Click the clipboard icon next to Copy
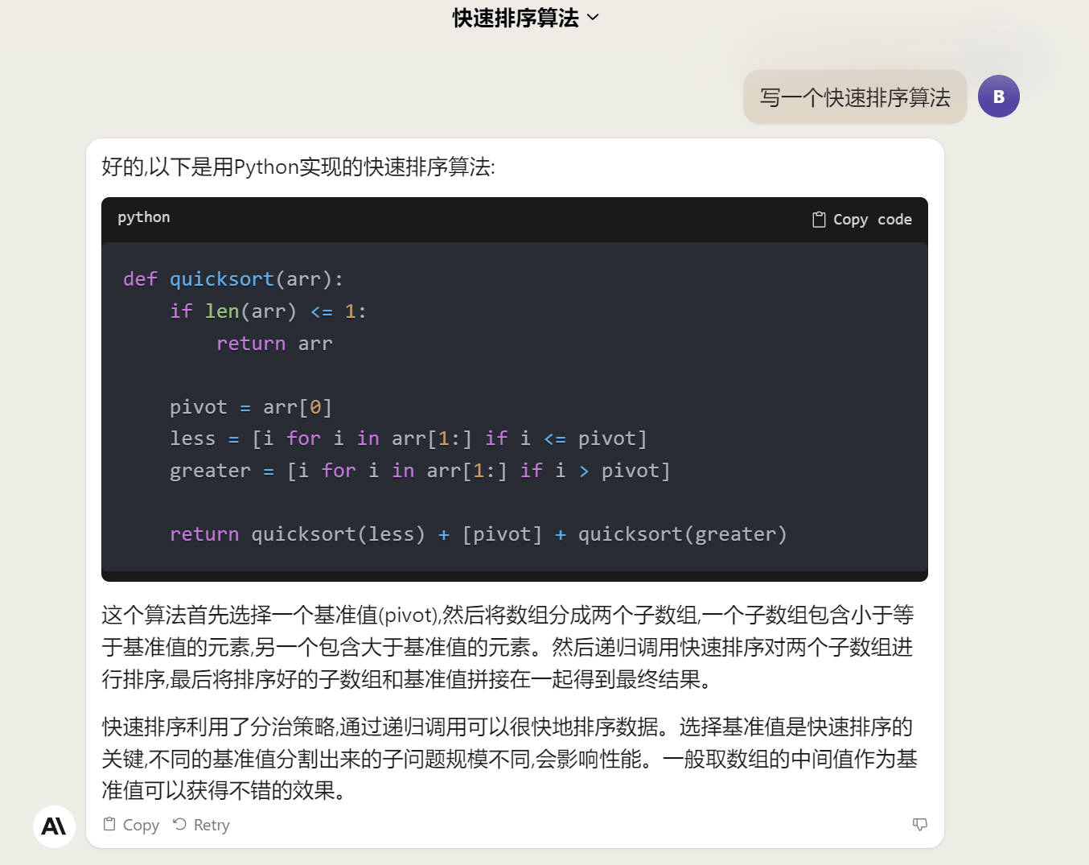The width and height of the screenshot is (1089, 865). tap(109, 824)
